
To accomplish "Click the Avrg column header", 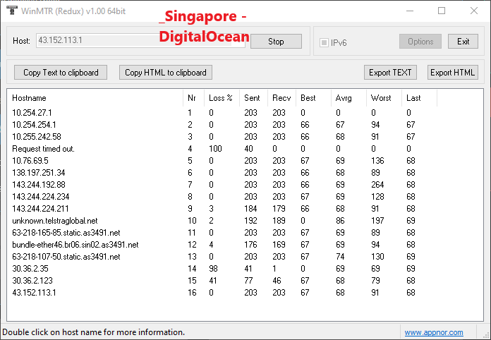I will coord(348,98).
